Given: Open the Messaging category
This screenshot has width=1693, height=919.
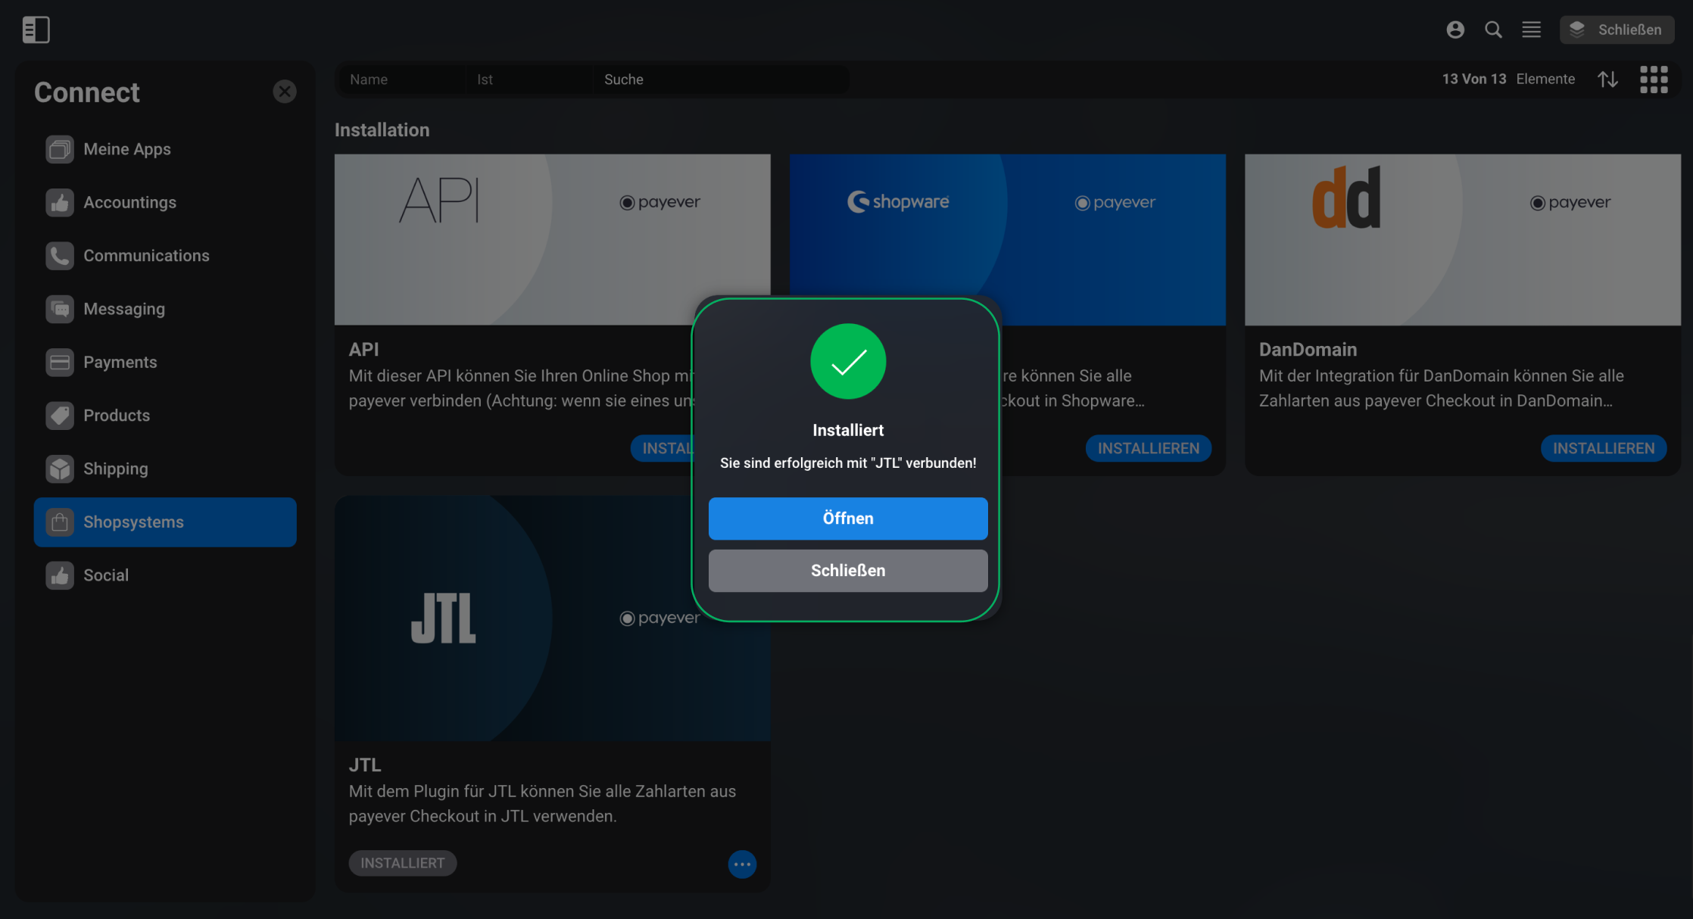Looking at the screenshot, I should (165, 309).
